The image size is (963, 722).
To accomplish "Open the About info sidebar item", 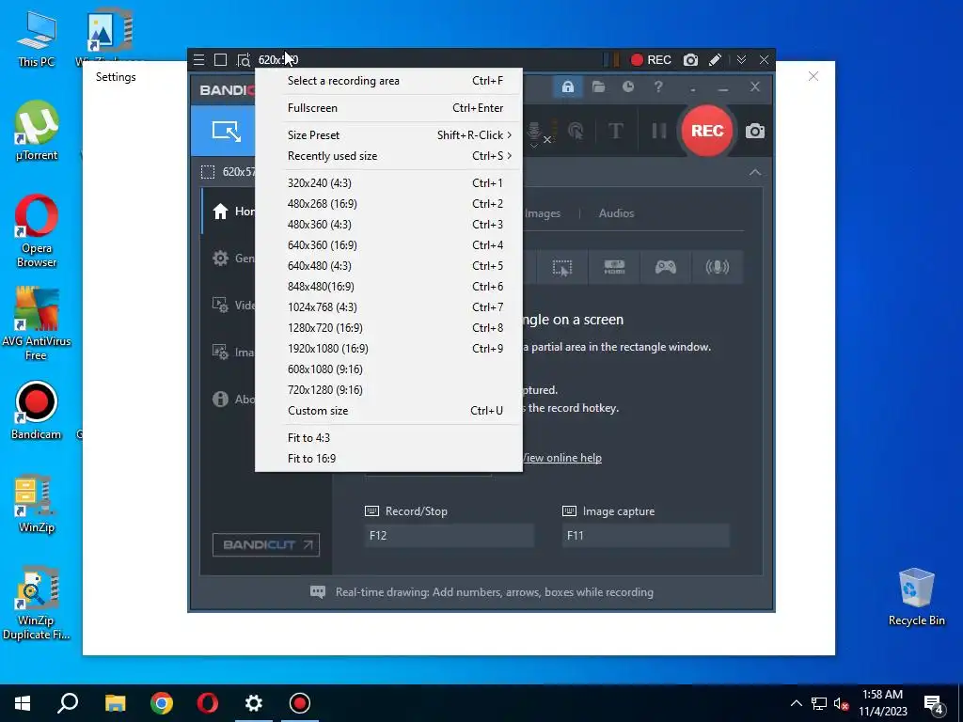I will (x=233, y=399).
